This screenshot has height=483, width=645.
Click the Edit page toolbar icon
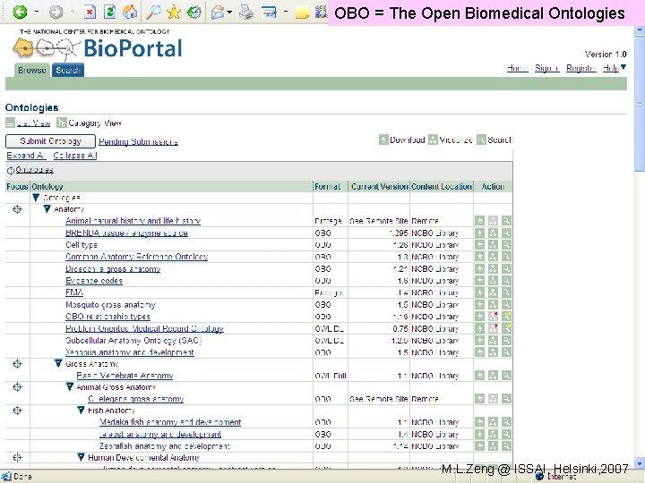click(x=269, y=13)
